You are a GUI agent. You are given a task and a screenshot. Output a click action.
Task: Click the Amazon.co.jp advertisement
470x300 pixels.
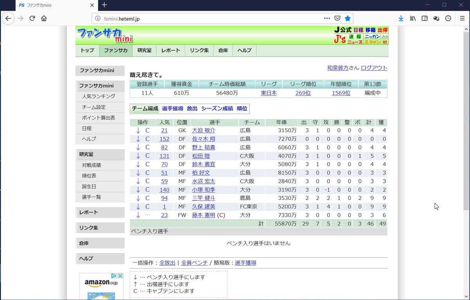101,286
